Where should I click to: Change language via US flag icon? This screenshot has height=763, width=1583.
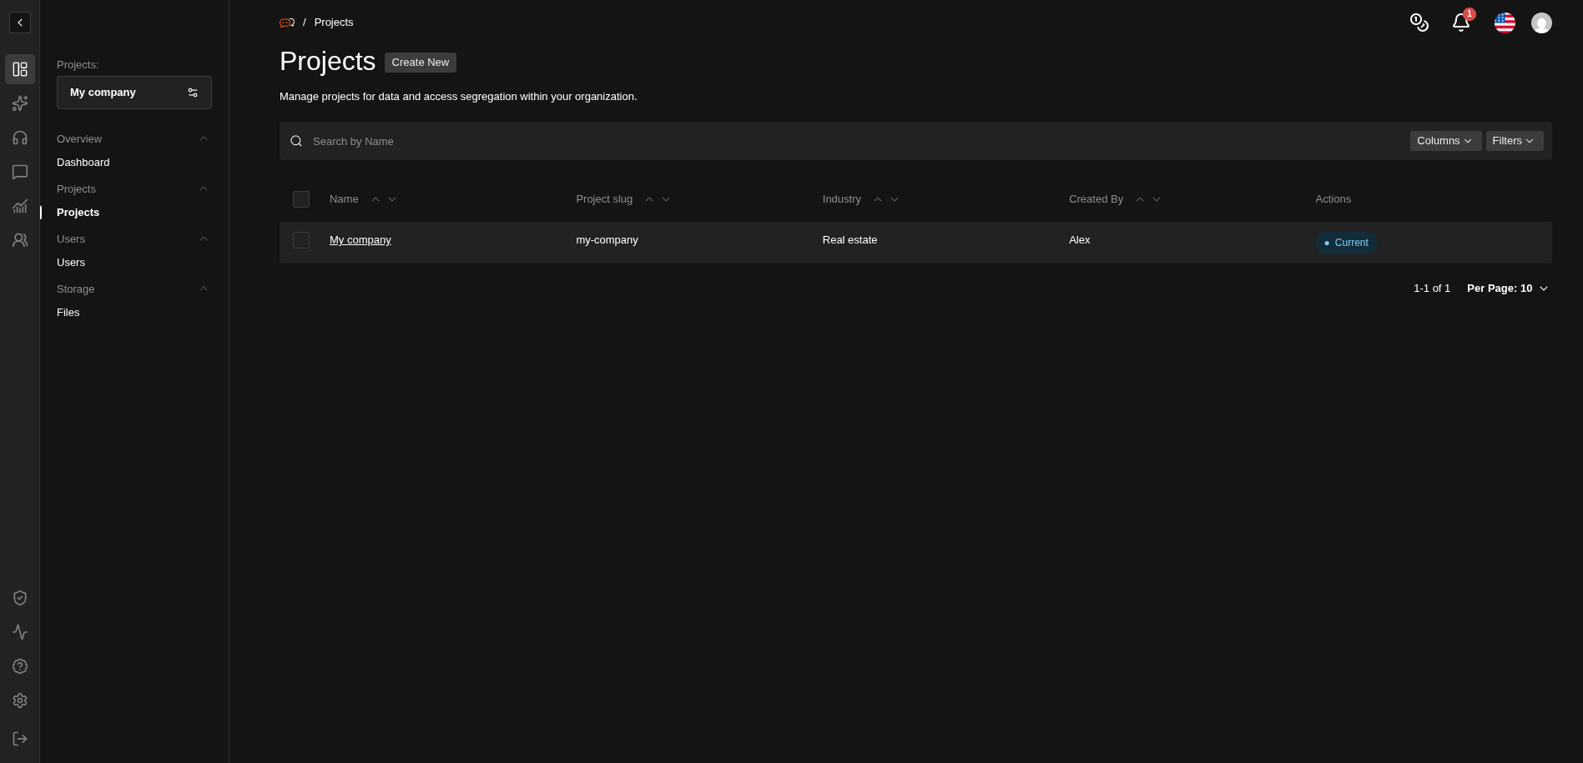(x=1505, y=23)
